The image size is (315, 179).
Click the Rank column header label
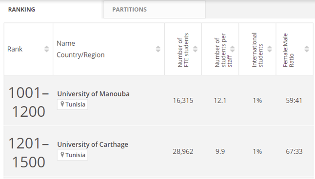click(15, 49)
